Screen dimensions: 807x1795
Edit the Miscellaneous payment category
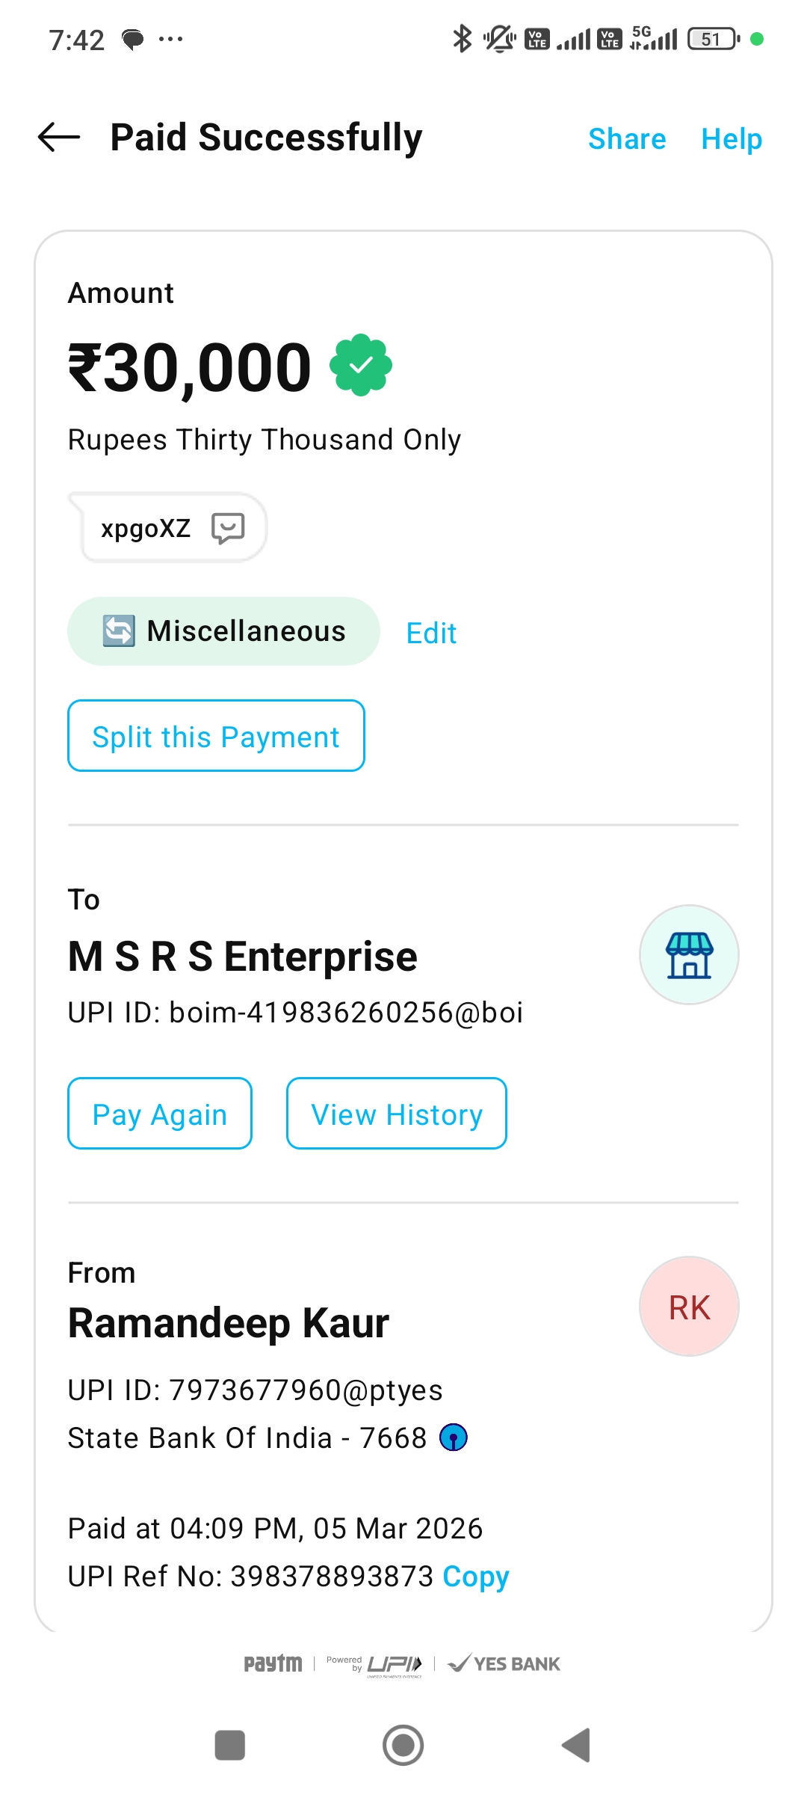coord(431,633)
